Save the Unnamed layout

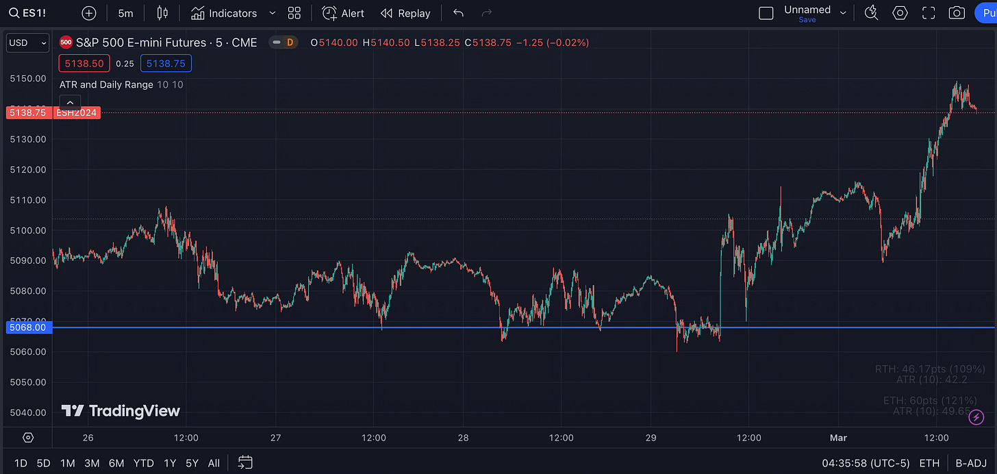click(807, 20)
